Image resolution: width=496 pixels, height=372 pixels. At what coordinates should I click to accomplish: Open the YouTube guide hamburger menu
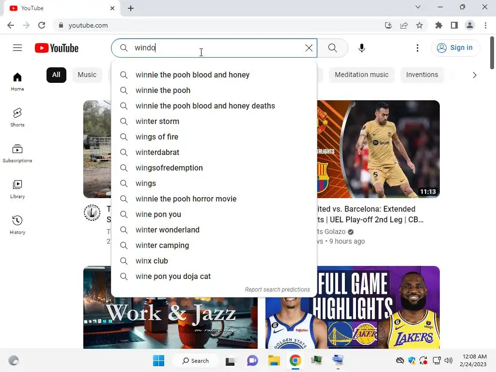(17, 48)
